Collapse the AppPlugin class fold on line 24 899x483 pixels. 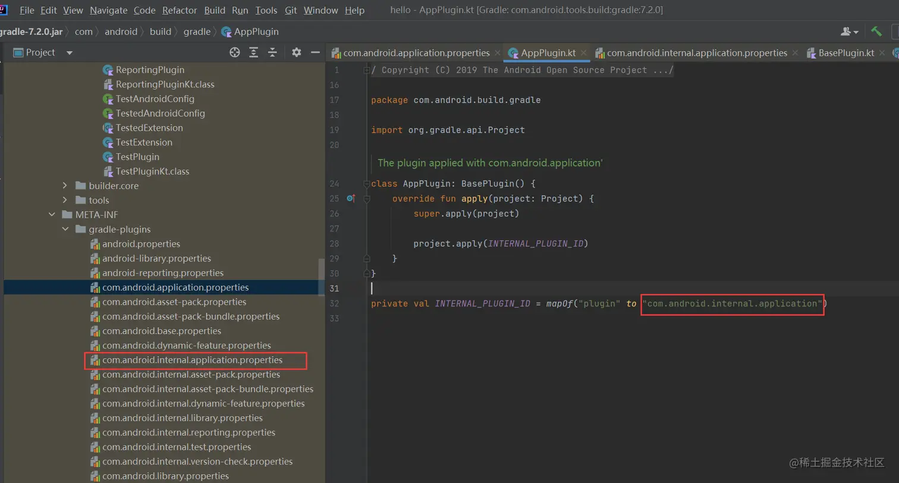click(367, 184)
